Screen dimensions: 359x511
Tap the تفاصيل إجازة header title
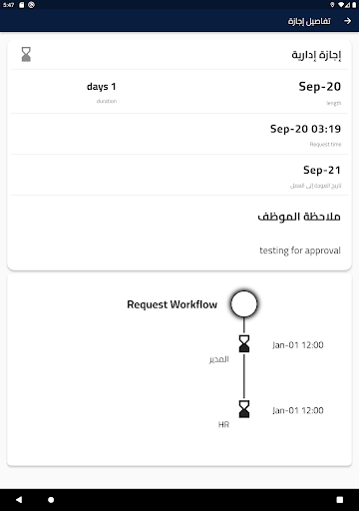[x=309, y=21]
